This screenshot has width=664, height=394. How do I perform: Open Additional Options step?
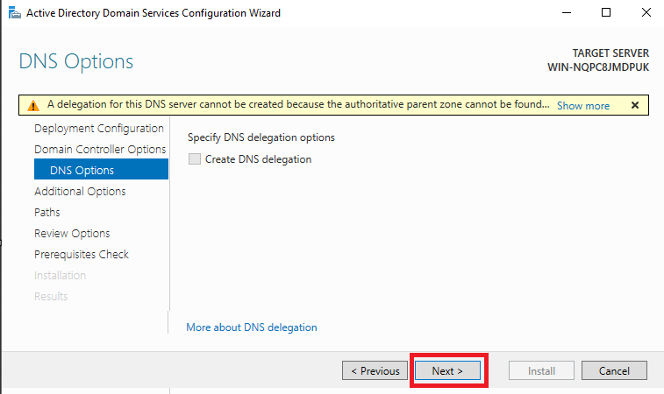[80, 192]
